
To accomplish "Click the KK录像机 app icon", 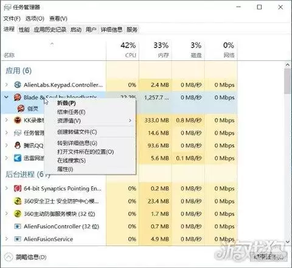I will tap(18, 120).
